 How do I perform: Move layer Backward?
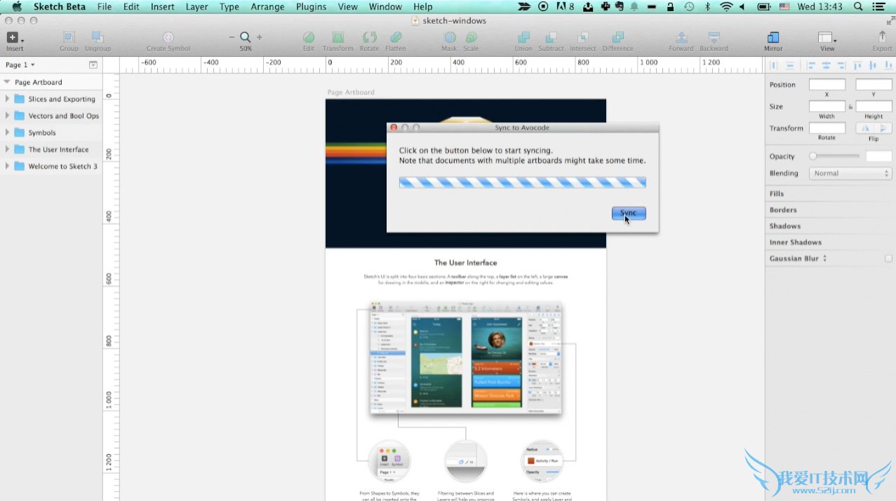tap(714, 37)
